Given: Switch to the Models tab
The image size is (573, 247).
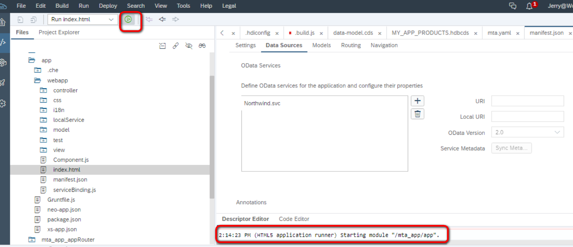Looking at the screenshot, I should 321,45.
